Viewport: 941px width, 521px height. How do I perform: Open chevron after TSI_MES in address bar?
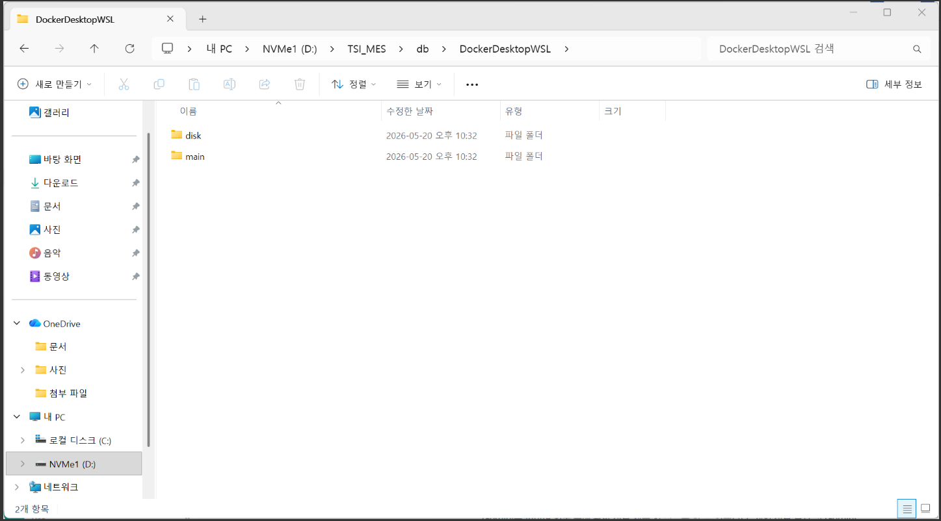point(401,49)
